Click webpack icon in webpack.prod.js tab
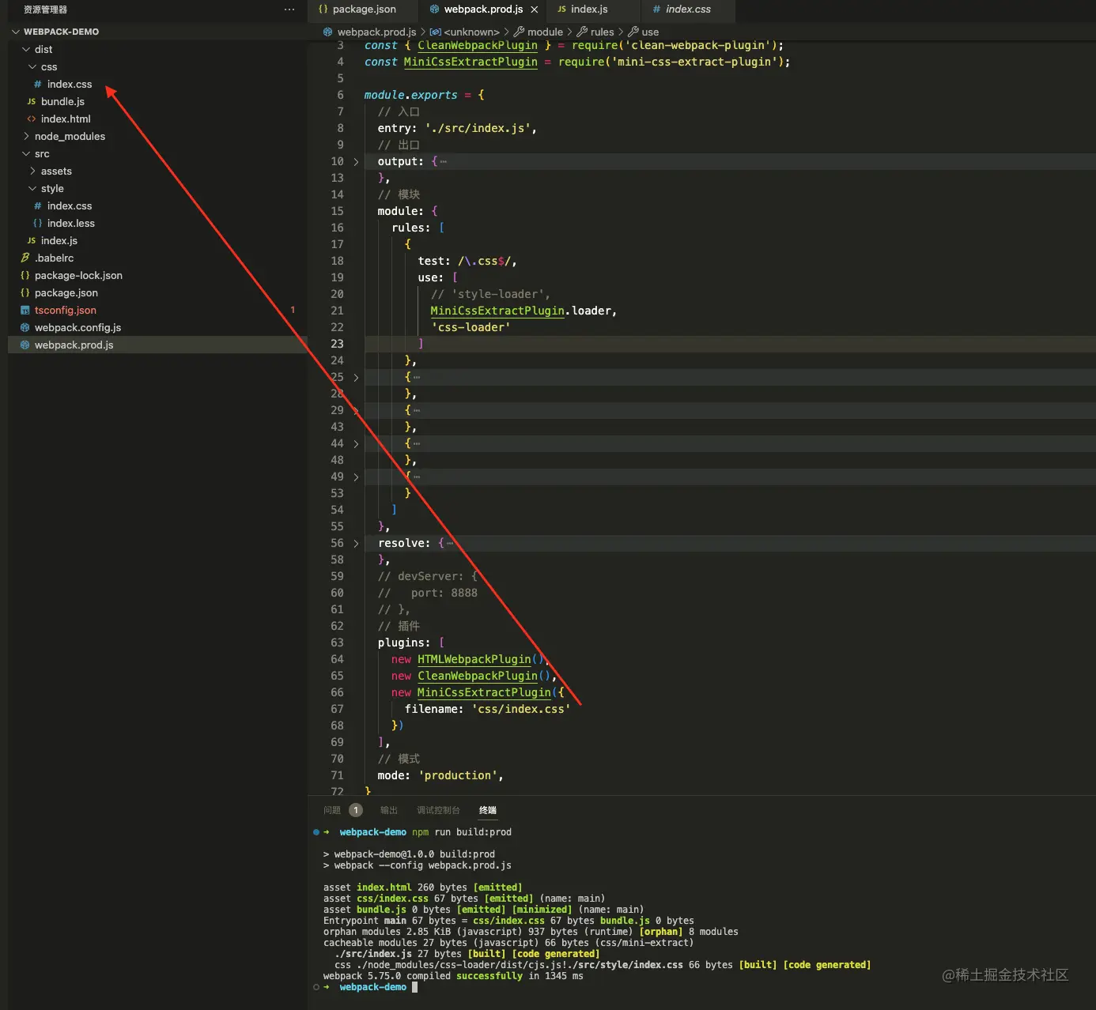1096x1010 pixels. [x=434, y=9]
